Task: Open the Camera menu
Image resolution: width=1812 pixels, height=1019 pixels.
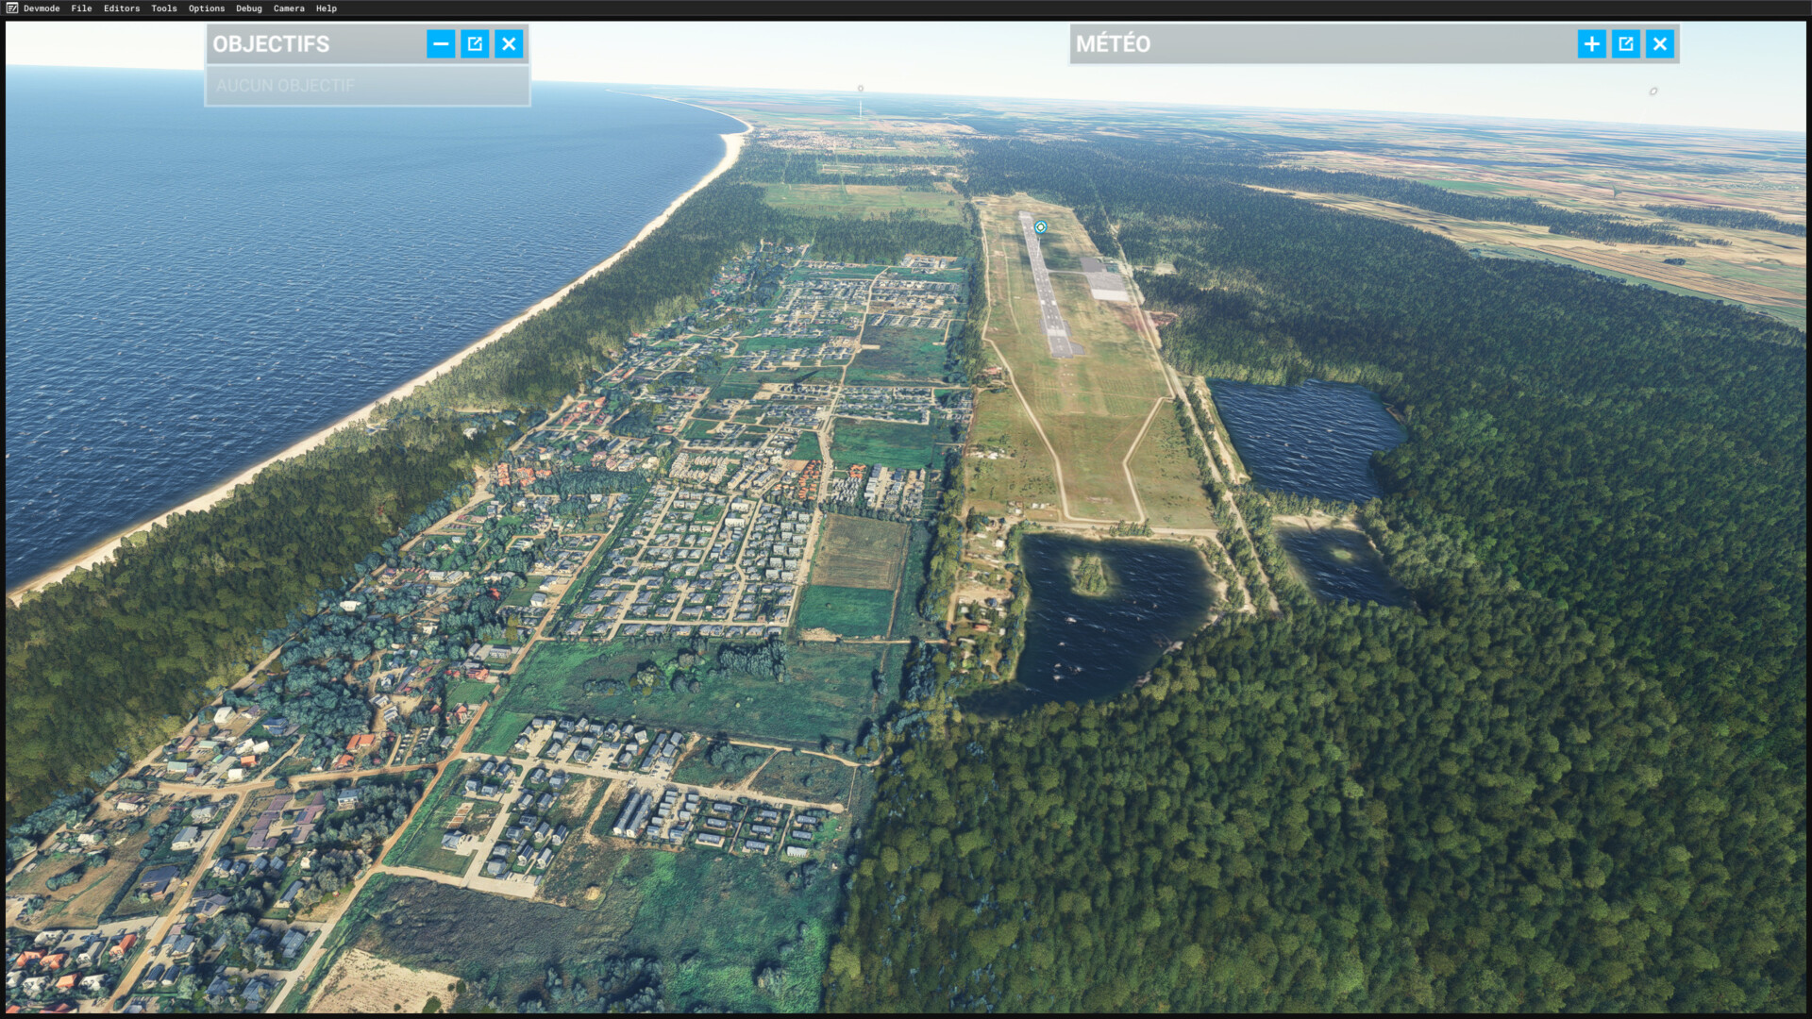Action: (x=289, y=8)
